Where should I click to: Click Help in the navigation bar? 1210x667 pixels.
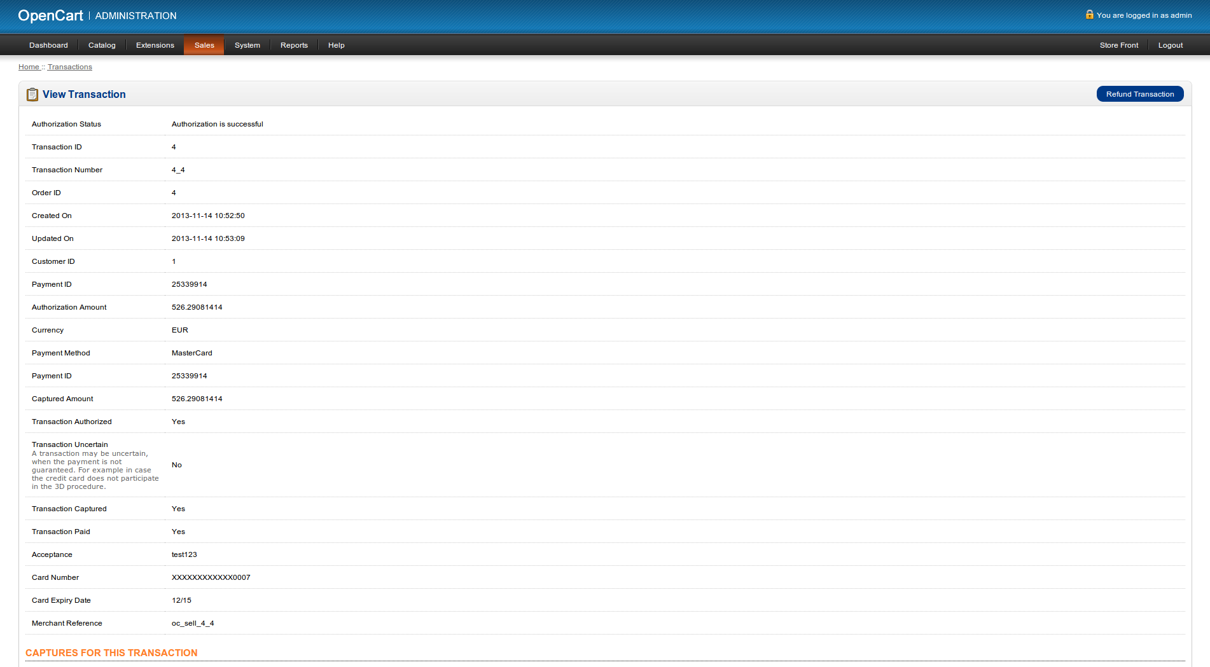coord(336,45)
